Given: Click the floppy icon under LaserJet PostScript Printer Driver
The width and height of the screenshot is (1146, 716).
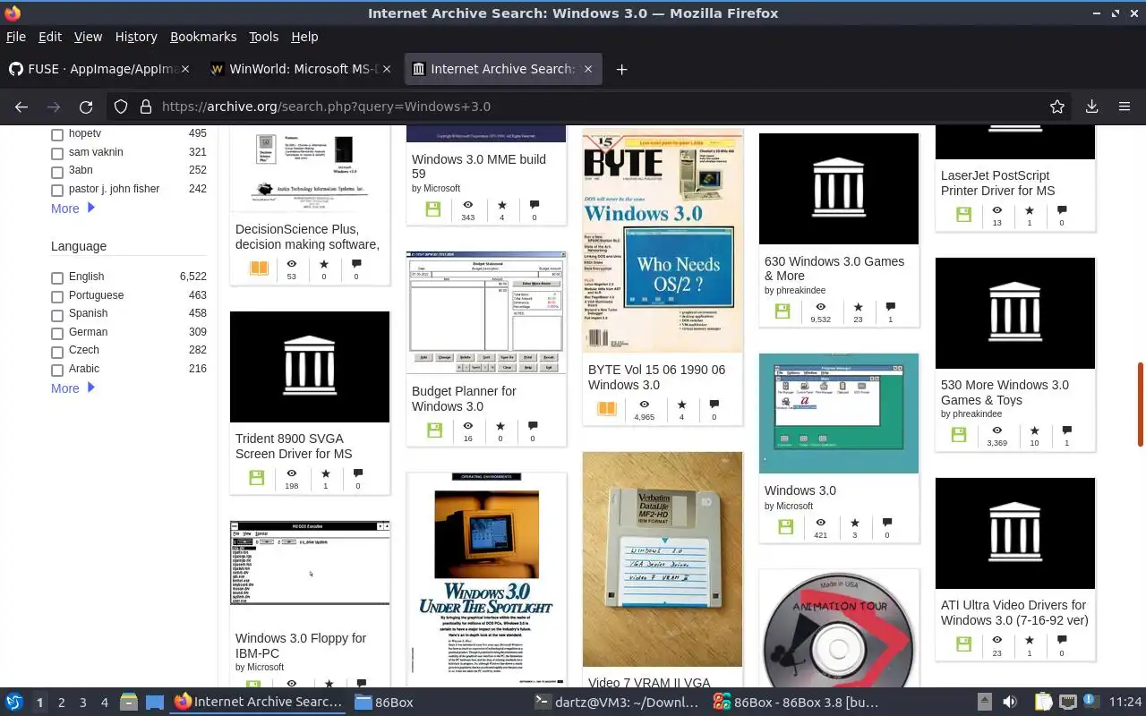Looking at the screenshot, I should click(x=963, y=215).
